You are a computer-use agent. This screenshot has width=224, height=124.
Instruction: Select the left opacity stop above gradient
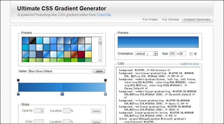click(18, 81)
